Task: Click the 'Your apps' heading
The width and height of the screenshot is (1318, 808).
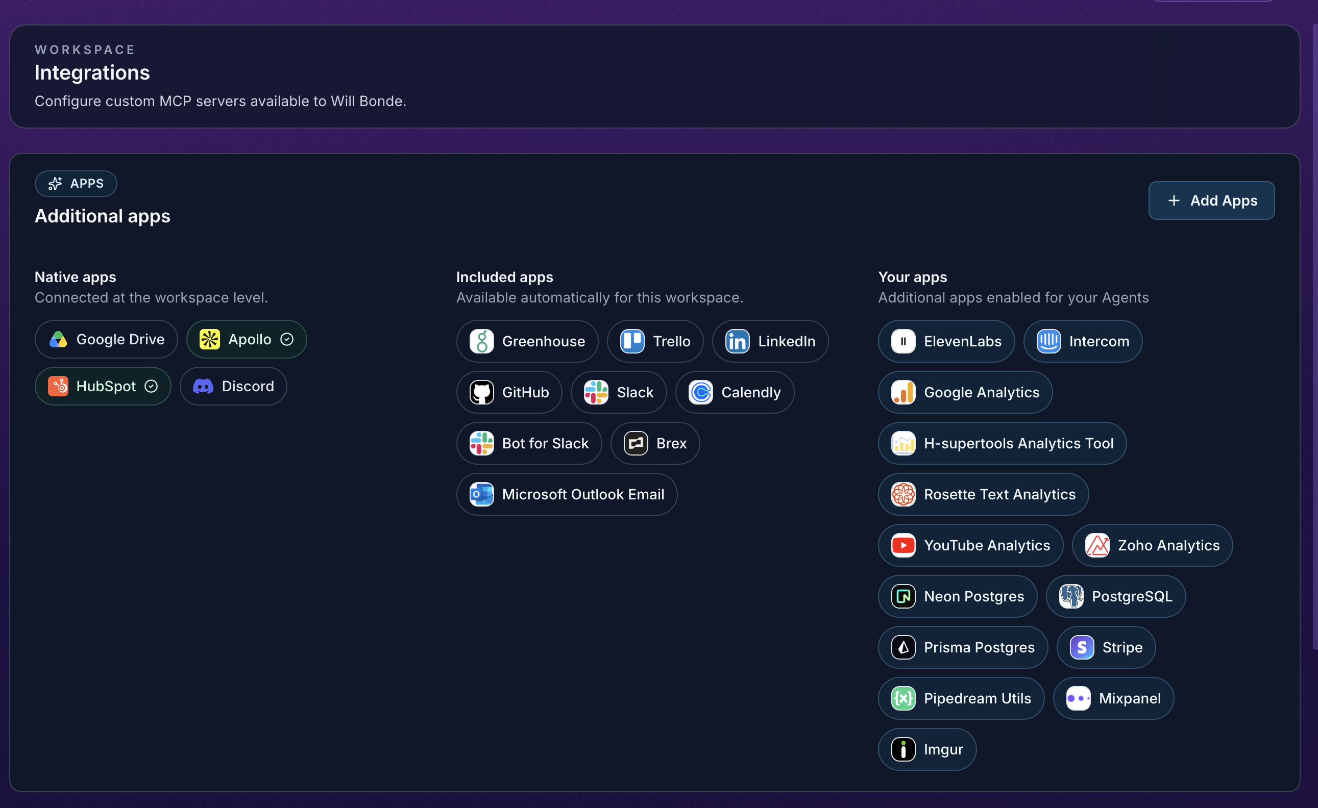Action: [913, 277]
